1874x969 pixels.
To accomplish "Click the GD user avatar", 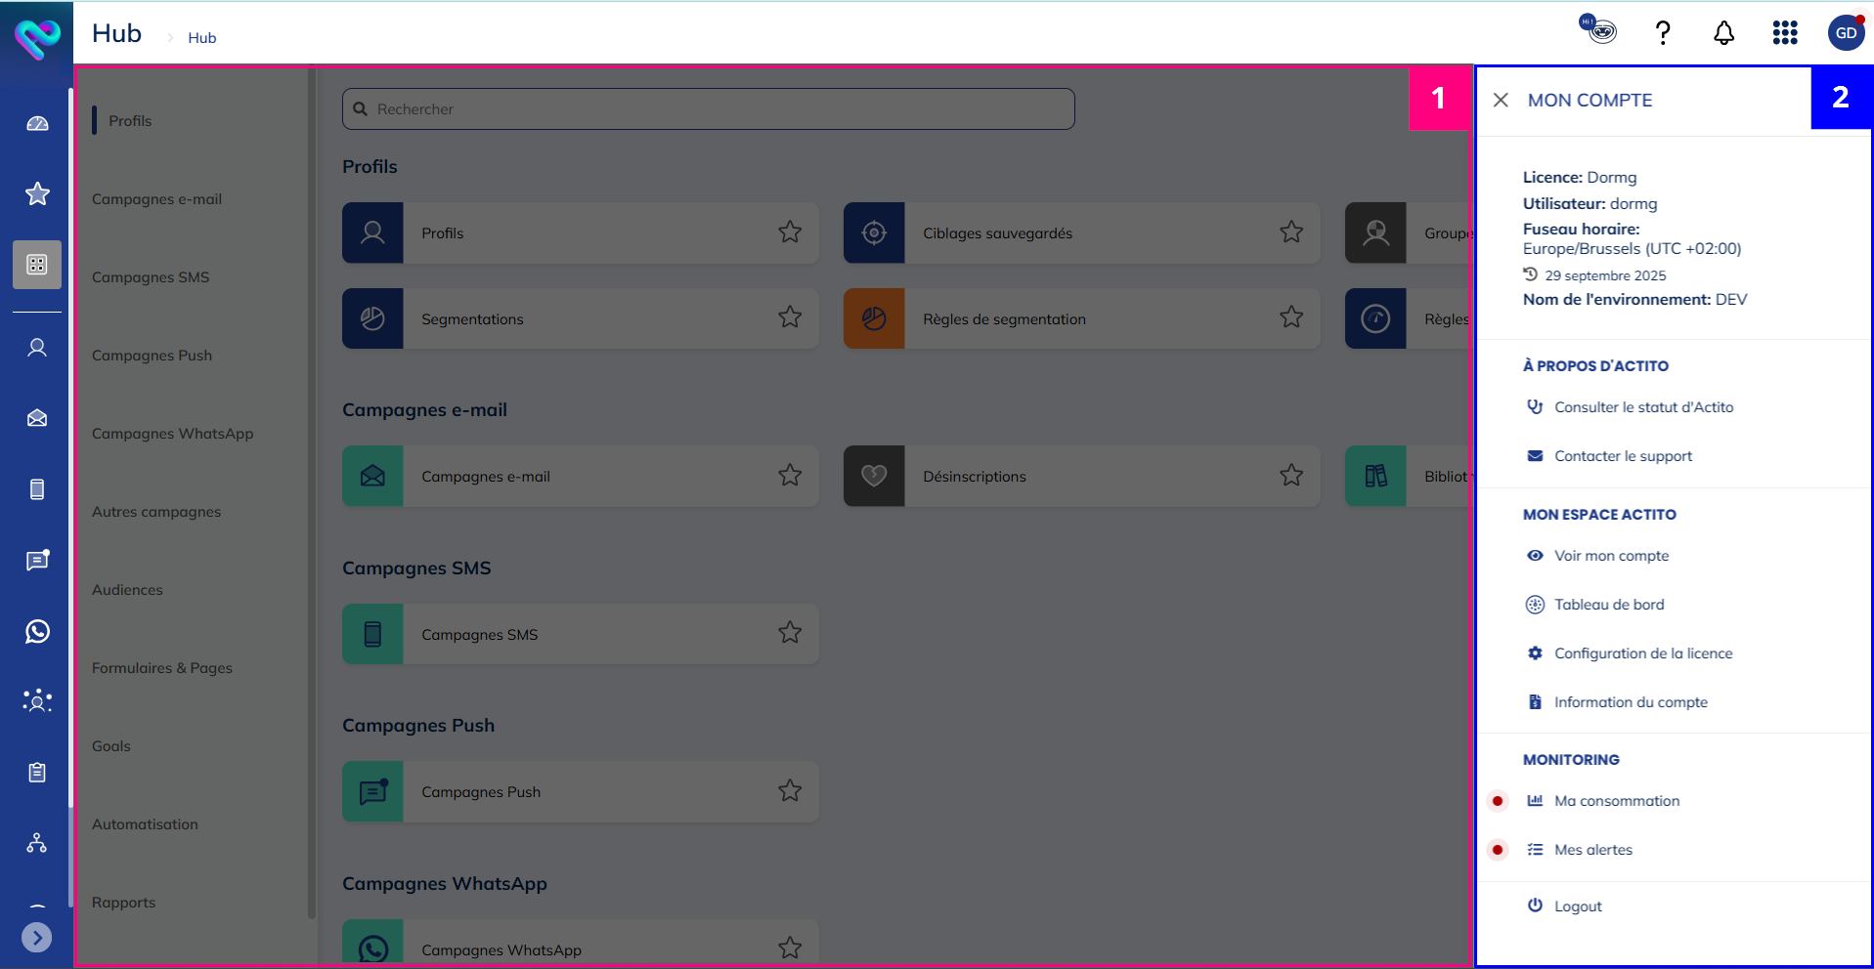I will [x=1846, y=33].
